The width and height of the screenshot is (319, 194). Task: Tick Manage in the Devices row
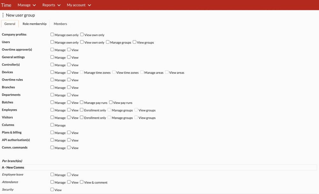click(x=52, y=72)
